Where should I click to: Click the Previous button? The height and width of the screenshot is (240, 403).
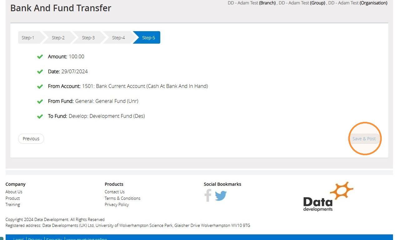(x=31, y=139)
